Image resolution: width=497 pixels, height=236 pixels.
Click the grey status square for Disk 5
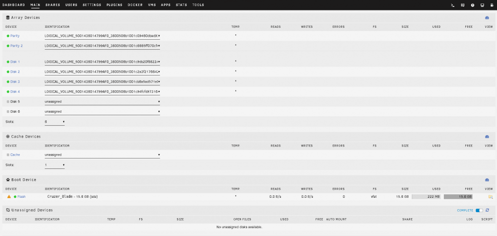(x=8, y=102)
